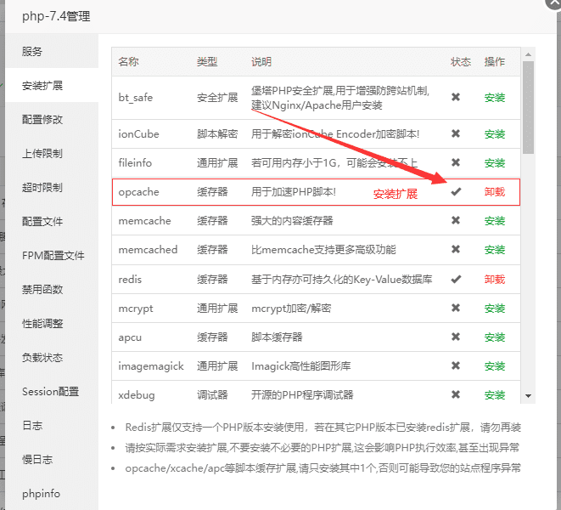Click the X status icon for xdebug
Image resolution: width=561 pixels, height=510 pixels.
click(x=456, y=394)
